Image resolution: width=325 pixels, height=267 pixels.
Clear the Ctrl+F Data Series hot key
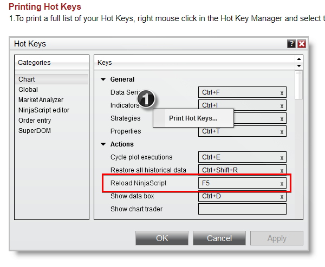click(282, 93)
